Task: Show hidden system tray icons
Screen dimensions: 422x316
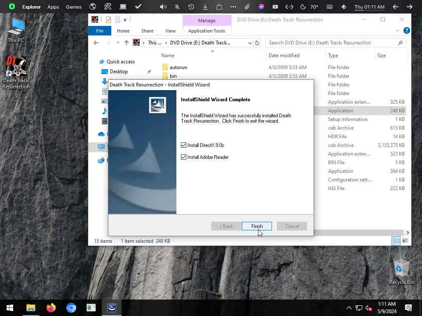Action: (x=349, y=308)
